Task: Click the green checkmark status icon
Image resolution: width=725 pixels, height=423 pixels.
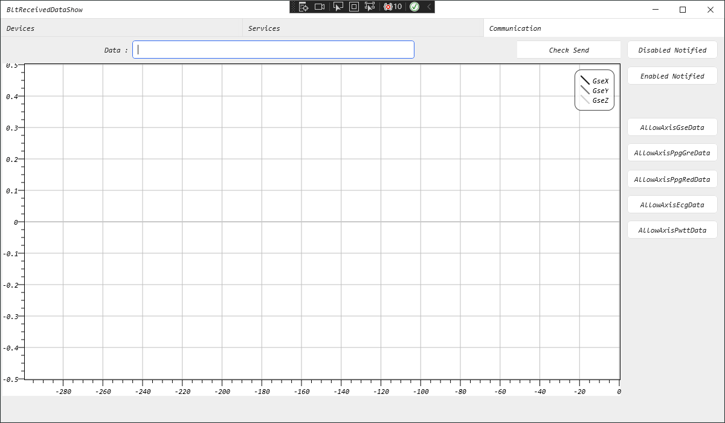Action: point(414,7)
